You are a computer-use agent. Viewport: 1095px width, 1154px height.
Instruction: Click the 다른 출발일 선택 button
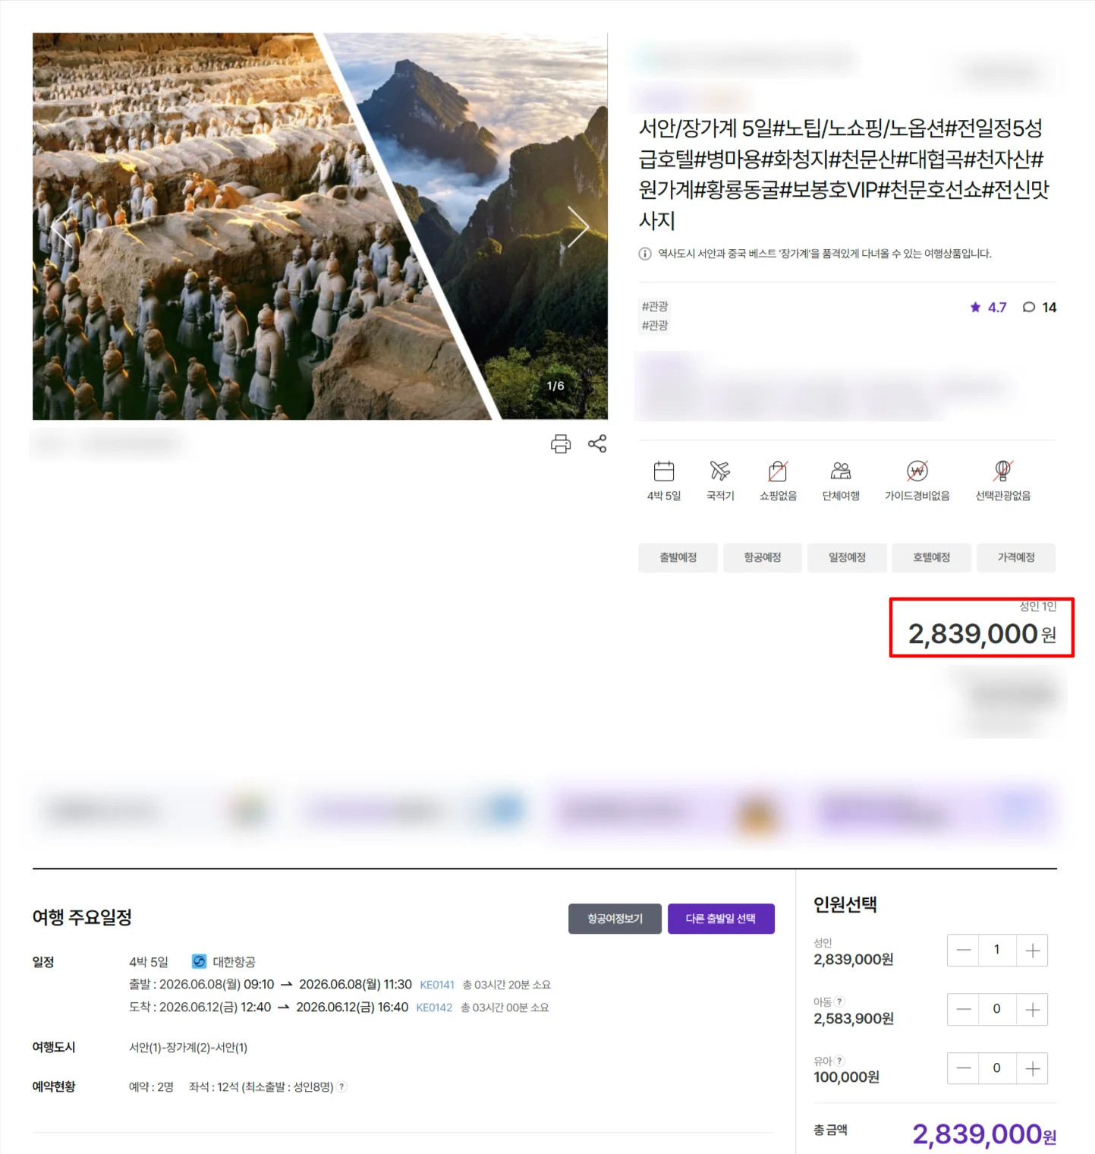(x=721, y=919)
